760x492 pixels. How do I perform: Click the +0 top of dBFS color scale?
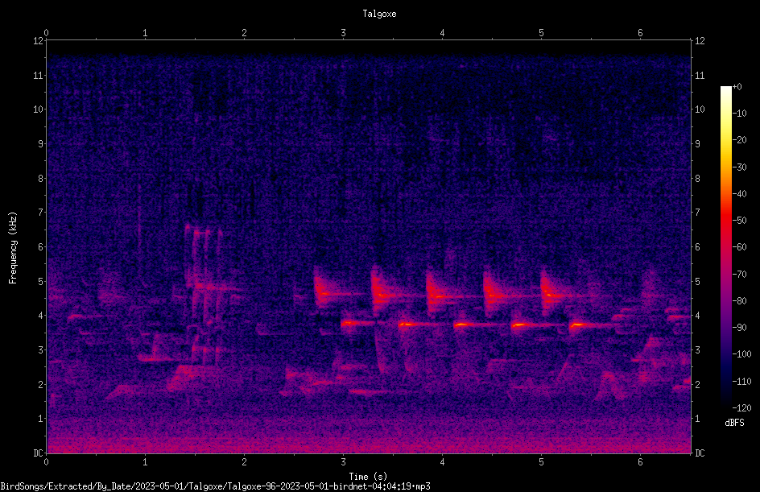[737, 87]
